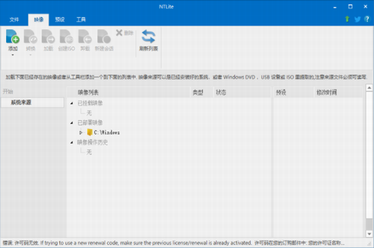Click the license error status bar message

(173, 243)
